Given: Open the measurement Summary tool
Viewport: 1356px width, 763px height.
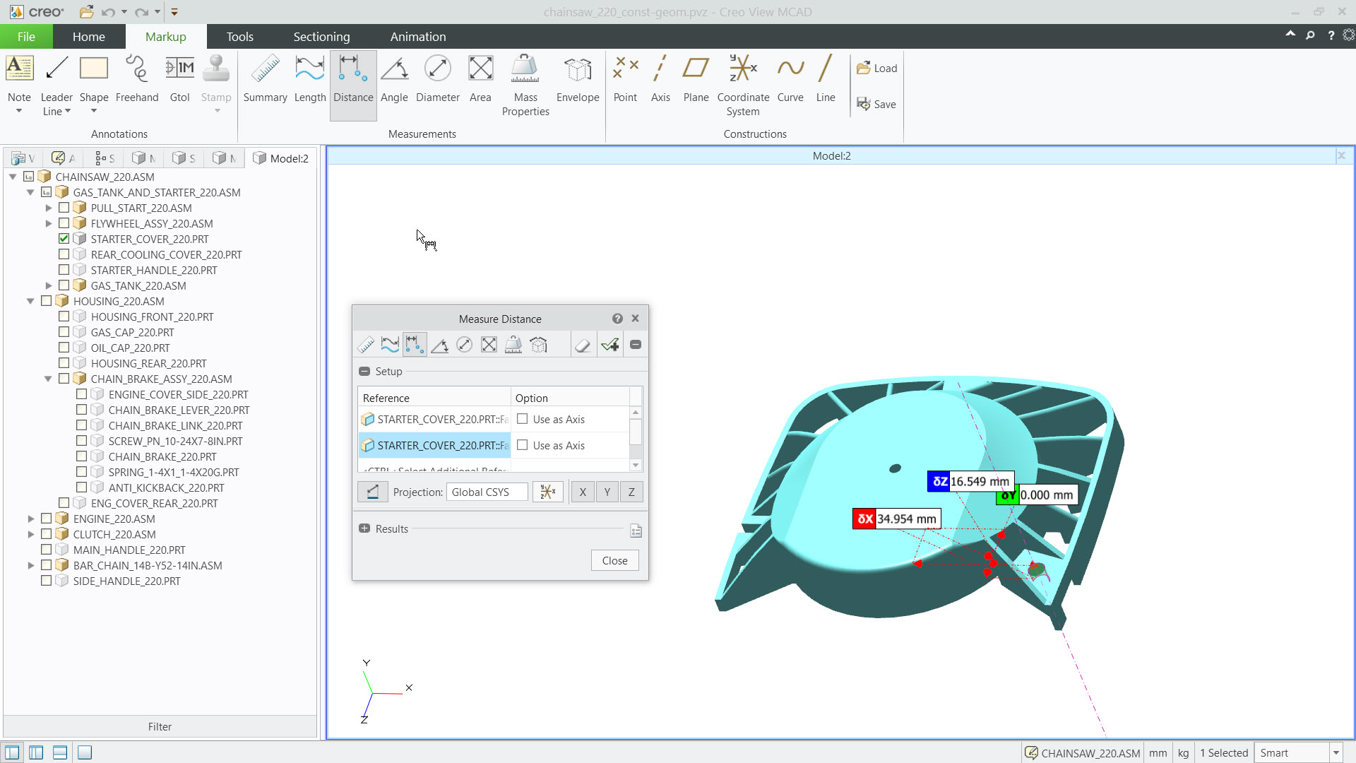Looking at the screenshot, I should tap(265, 79).
